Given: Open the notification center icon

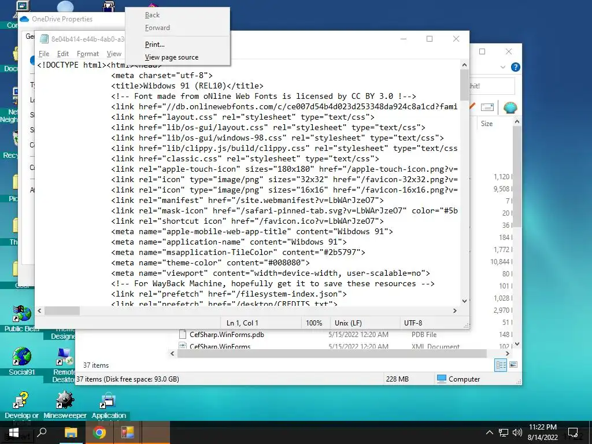Looking at the screenshot, I should click(573, 432).
